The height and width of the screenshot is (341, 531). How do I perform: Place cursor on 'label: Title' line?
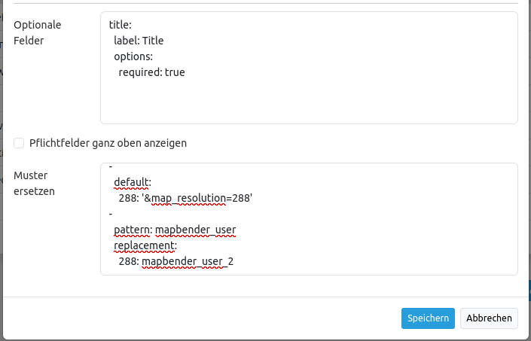pyautogui.click(x=139, y=41)
